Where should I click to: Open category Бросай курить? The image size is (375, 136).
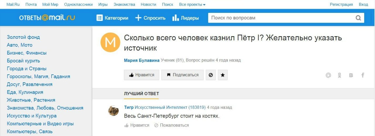click(23, 61)
